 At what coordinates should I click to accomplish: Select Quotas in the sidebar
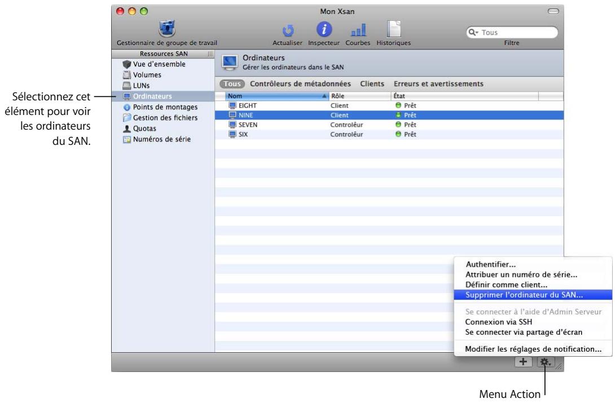click(144, 129)
